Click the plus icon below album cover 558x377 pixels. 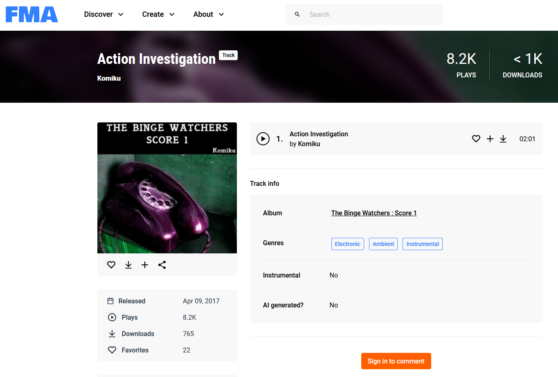pyautogui.click(x=145, y=265)
